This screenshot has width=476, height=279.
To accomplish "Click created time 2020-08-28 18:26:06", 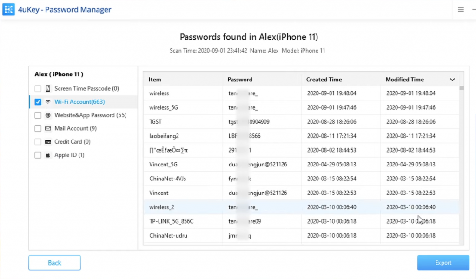I will 331,122.
